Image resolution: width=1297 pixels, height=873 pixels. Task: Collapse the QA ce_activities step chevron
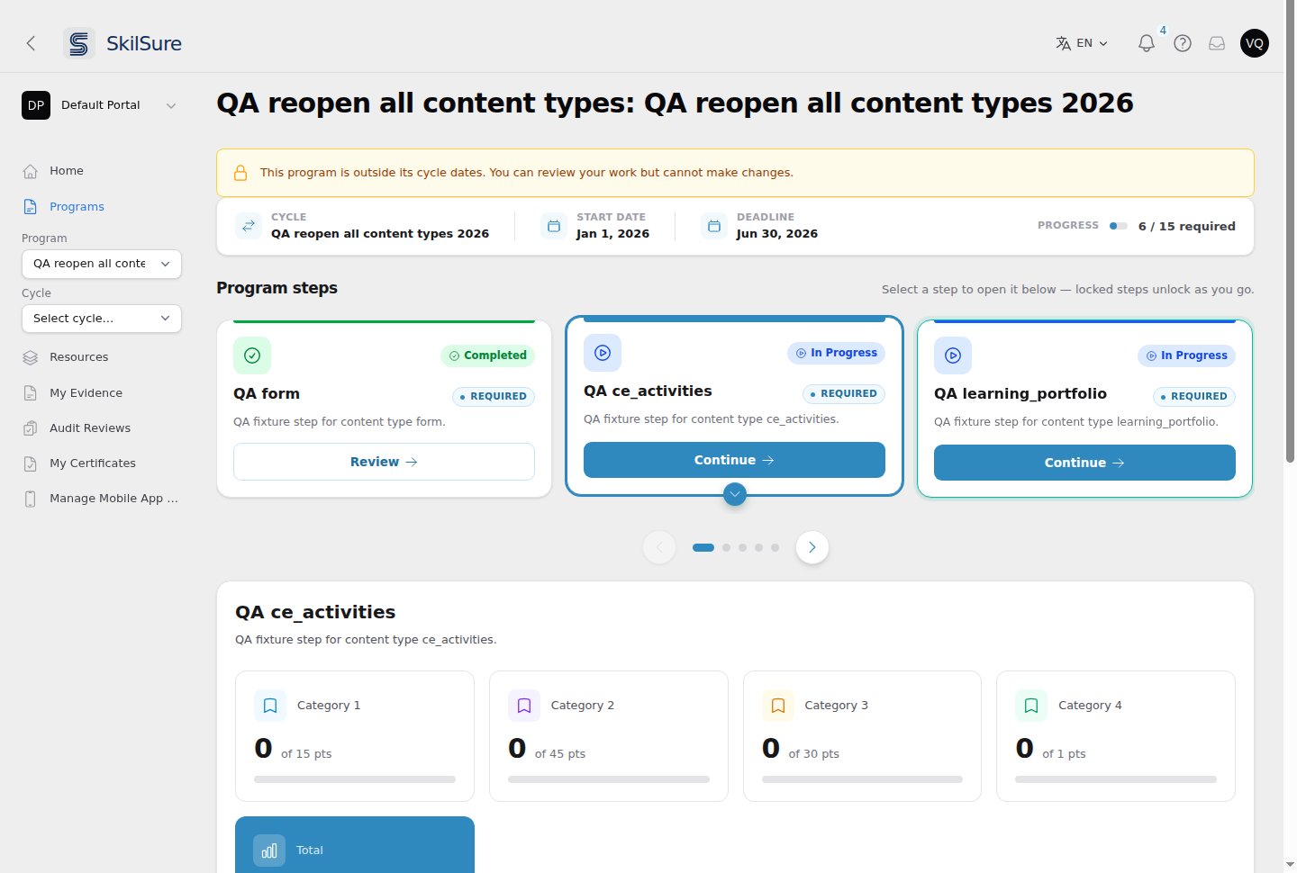tap(735, 494)
